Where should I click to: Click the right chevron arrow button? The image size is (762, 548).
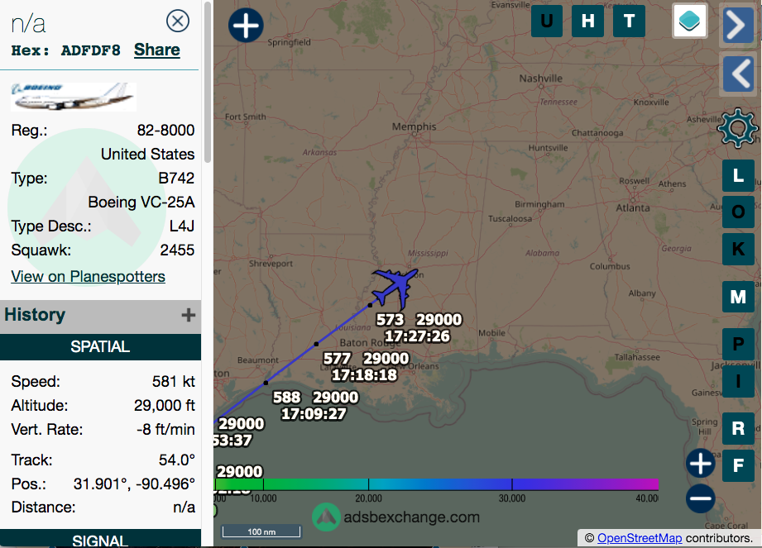click(x=739, y=24)
